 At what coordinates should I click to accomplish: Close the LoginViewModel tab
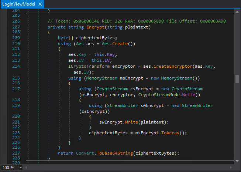[40, 4]
